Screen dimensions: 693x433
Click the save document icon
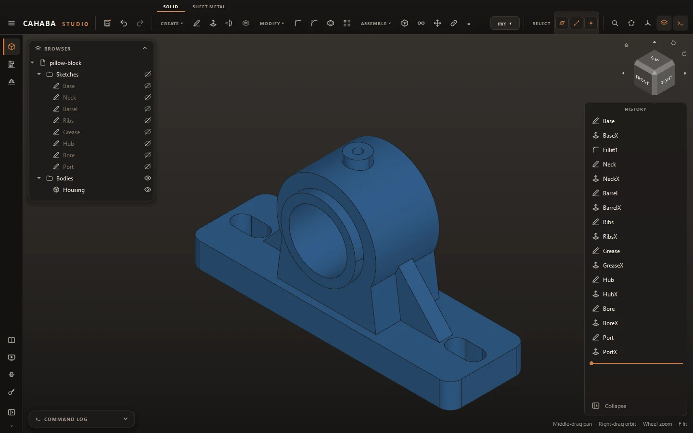point(107,23)
